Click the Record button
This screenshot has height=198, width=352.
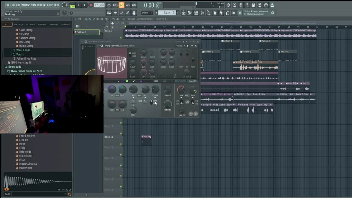[91, 5]
